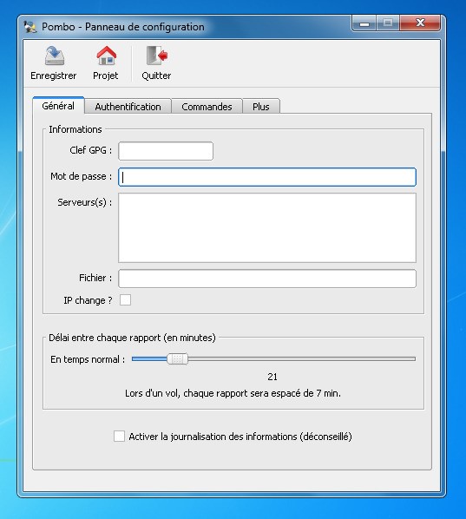Tick the IP change checkbox
Viewport: 466px width, 519px height.
pos(126,300)
